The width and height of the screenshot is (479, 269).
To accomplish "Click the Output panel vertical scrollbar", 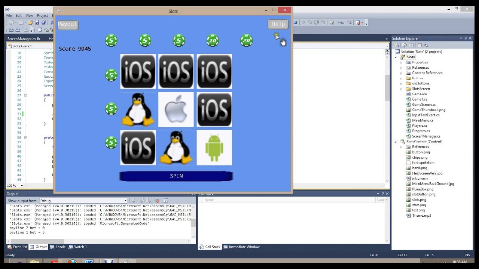I will tap(193, 221).
